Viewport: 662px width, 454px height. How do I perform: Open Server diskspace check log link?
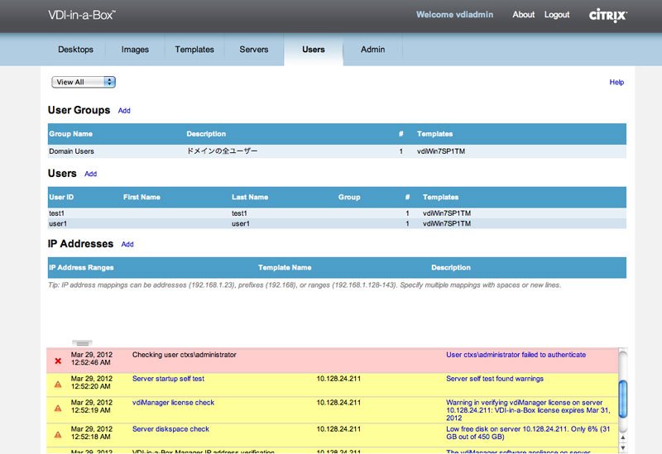pos(170,429)
